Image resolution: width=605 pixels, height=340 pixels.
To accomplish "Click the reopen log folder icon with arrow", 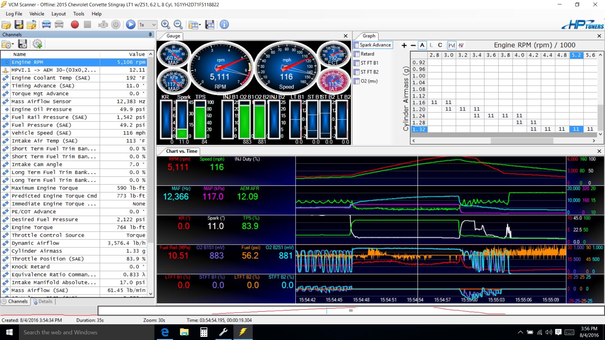I will coord(32,25).
